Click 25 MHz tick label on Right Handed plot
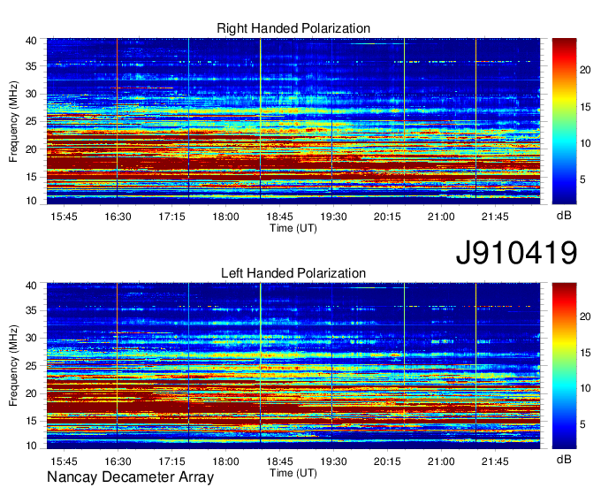 point(31,121)
